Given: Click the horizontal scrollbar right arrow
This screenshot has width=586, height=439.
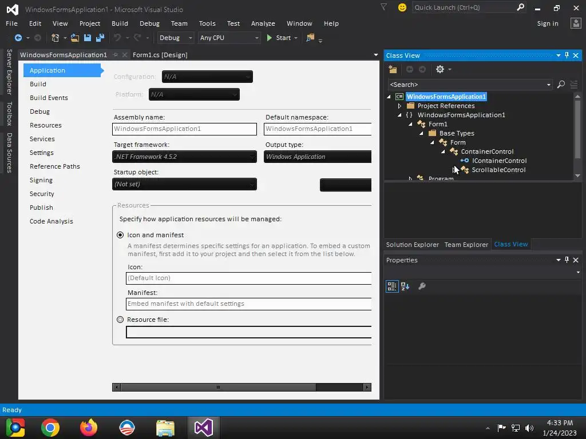Looking at the screenshot, I should point(367,387).
